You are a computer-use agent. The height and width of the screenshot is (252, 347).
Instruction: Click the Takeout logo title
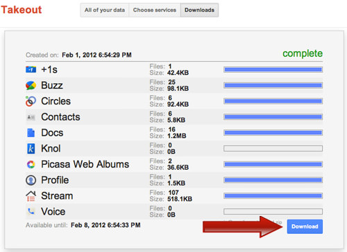[22, 10]
